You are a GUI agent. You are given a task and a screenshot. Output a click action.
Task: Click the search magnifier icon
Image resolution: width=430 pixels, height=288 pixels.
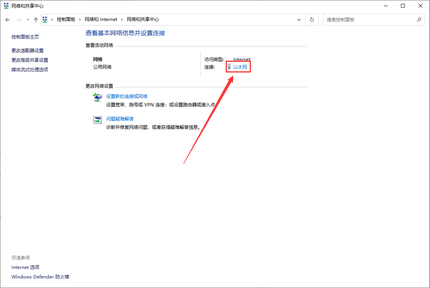[x=419, y=20]
